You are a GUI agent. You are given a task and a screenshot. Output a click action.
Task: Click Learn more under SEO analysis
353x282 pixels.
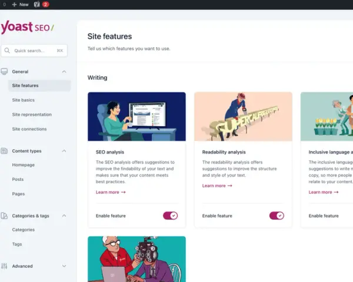point(111,192)
